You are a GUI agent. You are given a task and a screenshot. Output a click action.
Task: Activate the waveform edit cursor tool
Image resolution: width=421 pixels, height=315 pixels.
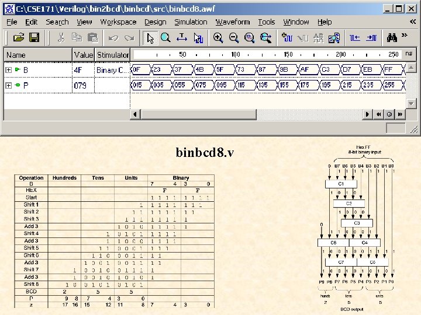point(198,38)
